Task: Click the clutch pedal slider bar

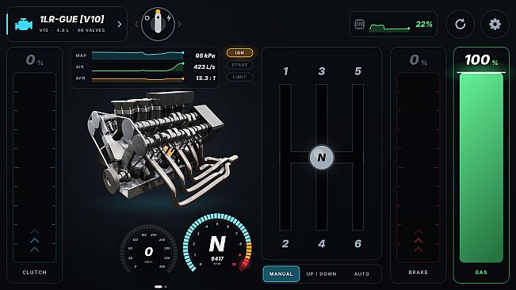Action: pyautogui.click(x=35, y=167)
